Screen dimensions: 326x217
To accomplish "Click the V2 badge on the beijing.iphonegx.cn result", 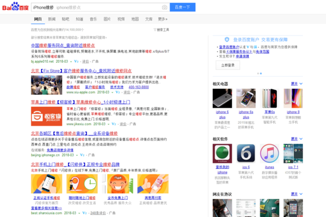I will click(x=82, y=155).
